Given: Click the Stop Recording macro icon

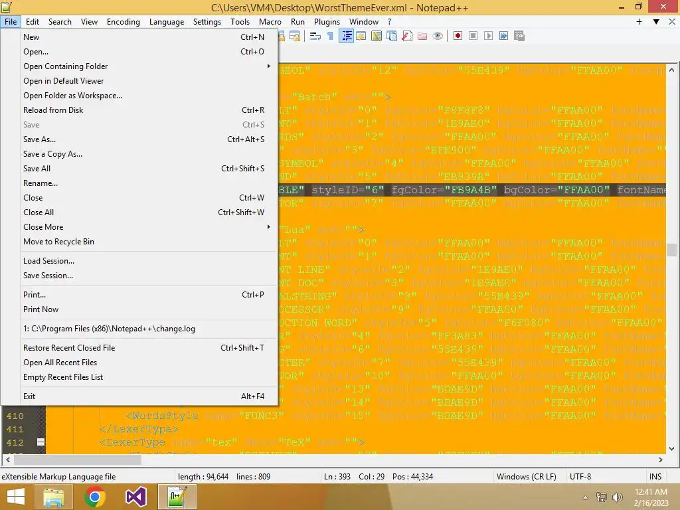Looking at the screenshot, I should tap(473, 36).
